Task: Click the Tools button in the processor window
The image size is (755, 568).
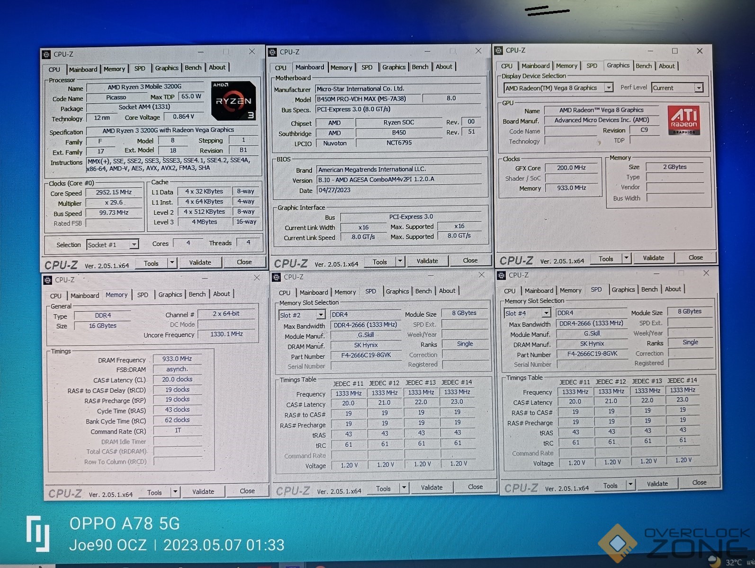Action: click(x=151, y=264)
